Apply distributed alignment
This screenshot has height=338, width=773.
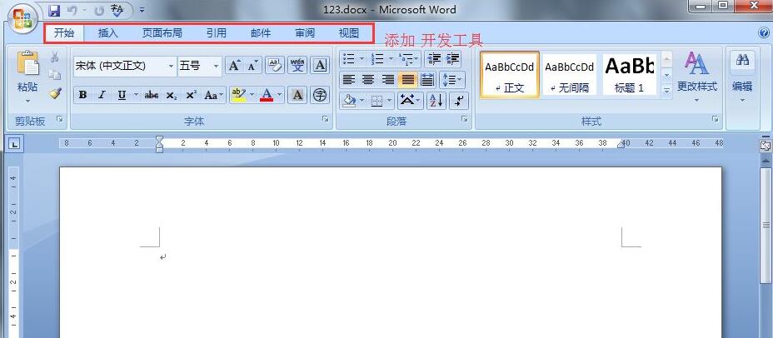[x=427, y=79]
